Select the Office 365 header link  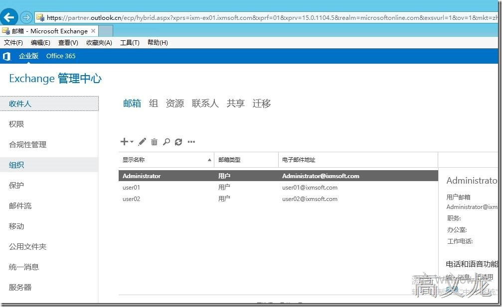pos(61,56)
